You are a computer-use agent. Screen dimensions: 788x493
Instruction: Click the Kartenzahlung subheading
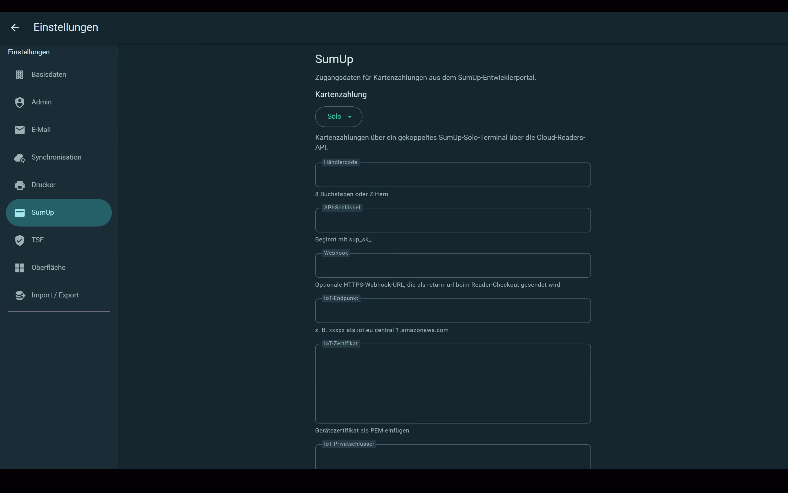(x=341, y=95)
